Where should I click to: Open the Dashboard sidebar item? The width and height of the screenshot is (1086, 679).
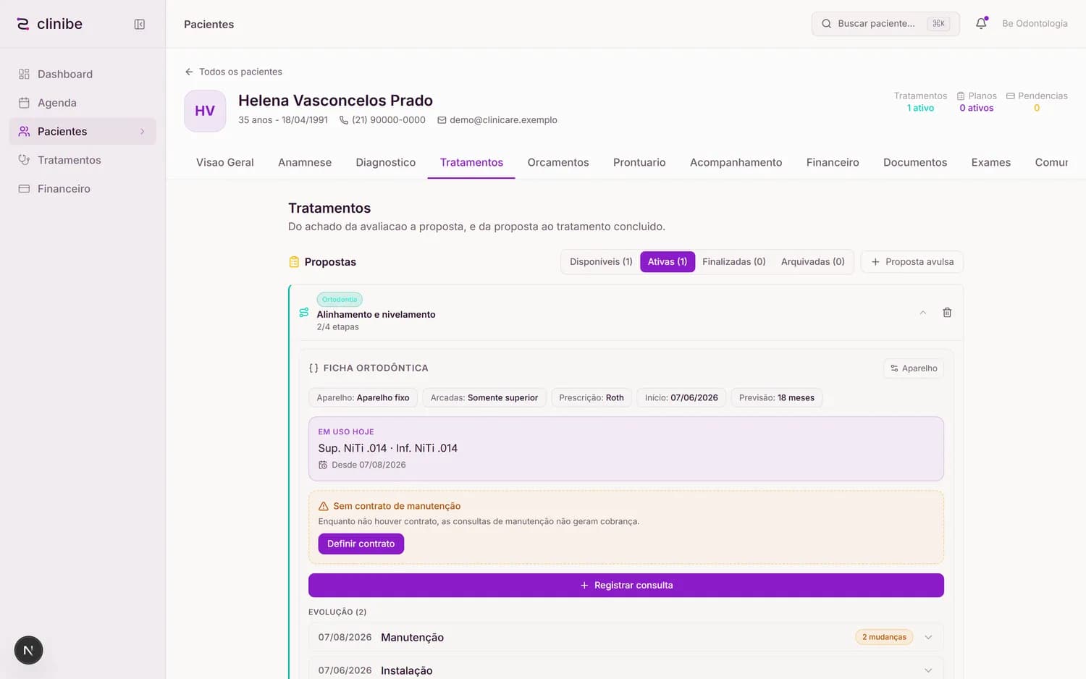coord(83,74)
